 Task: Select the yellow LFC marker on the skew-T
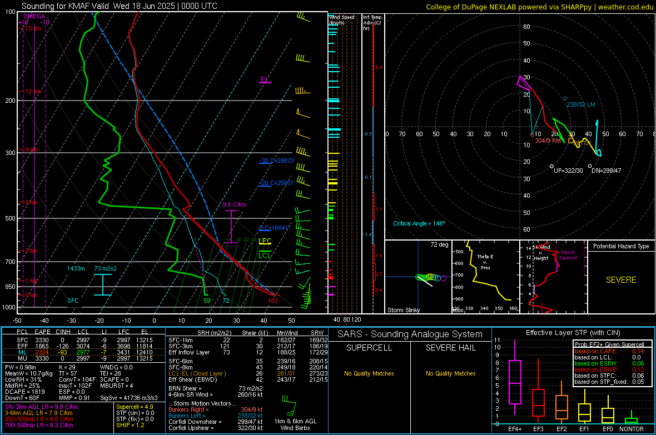(265, 241)
